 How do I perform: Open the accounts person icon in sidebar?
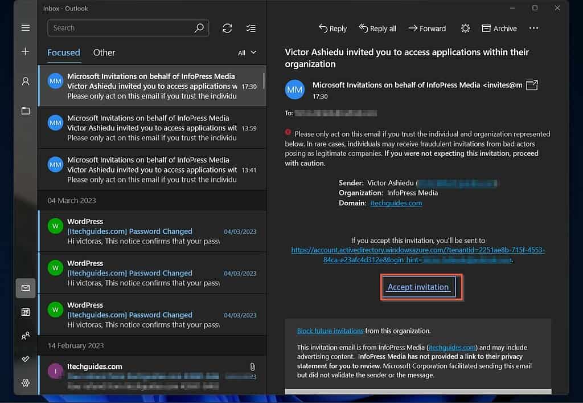coord(25,81)
